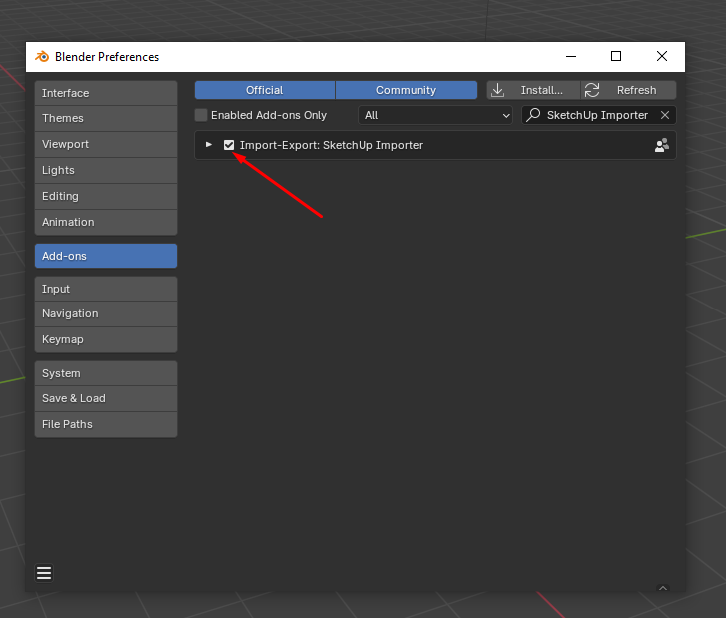The height and width of the screenshot is (618, 726).
Task: Select the File Paths section
Action: click(x=105, y=424)
